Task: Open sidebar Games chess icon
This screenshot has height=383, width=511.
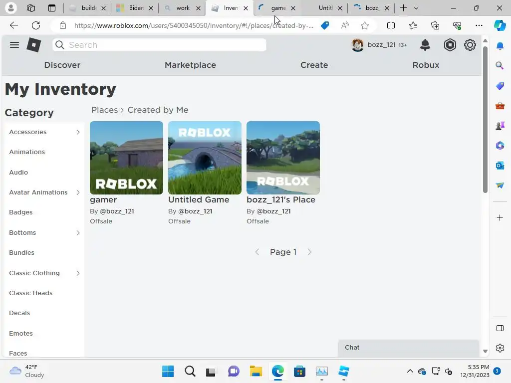Action: tap(500, 125)
